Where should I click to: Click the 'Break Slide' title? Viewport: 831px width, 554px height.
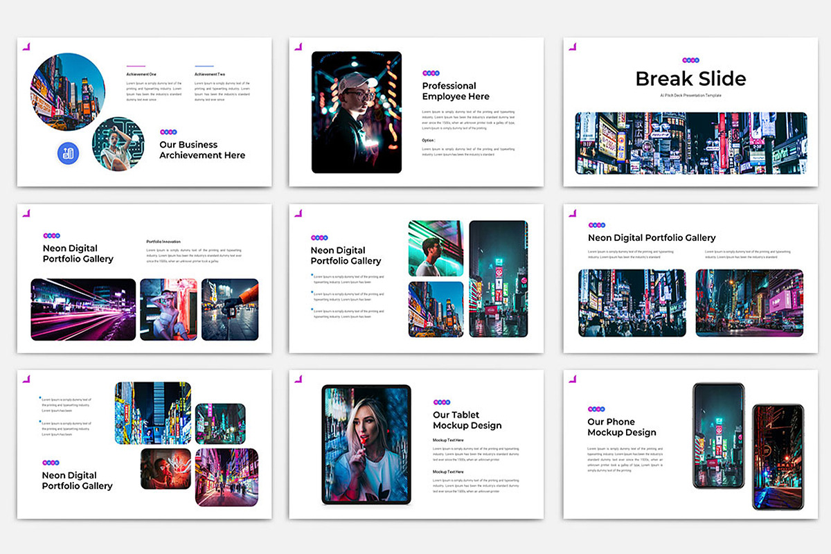point(691,78)
